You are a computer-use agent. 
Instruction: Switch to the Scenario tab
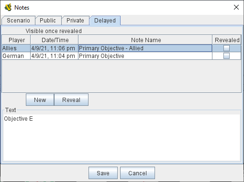(18, 21)
